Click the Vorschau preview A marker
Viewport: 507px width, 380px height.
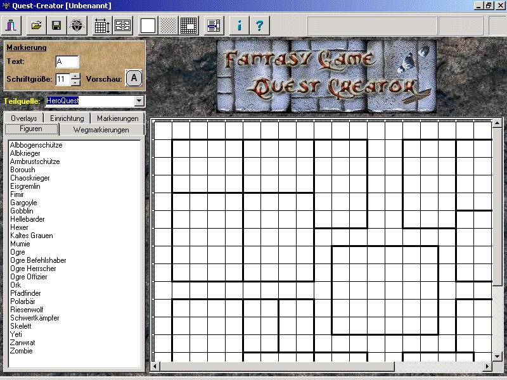(x=134, y=78)
